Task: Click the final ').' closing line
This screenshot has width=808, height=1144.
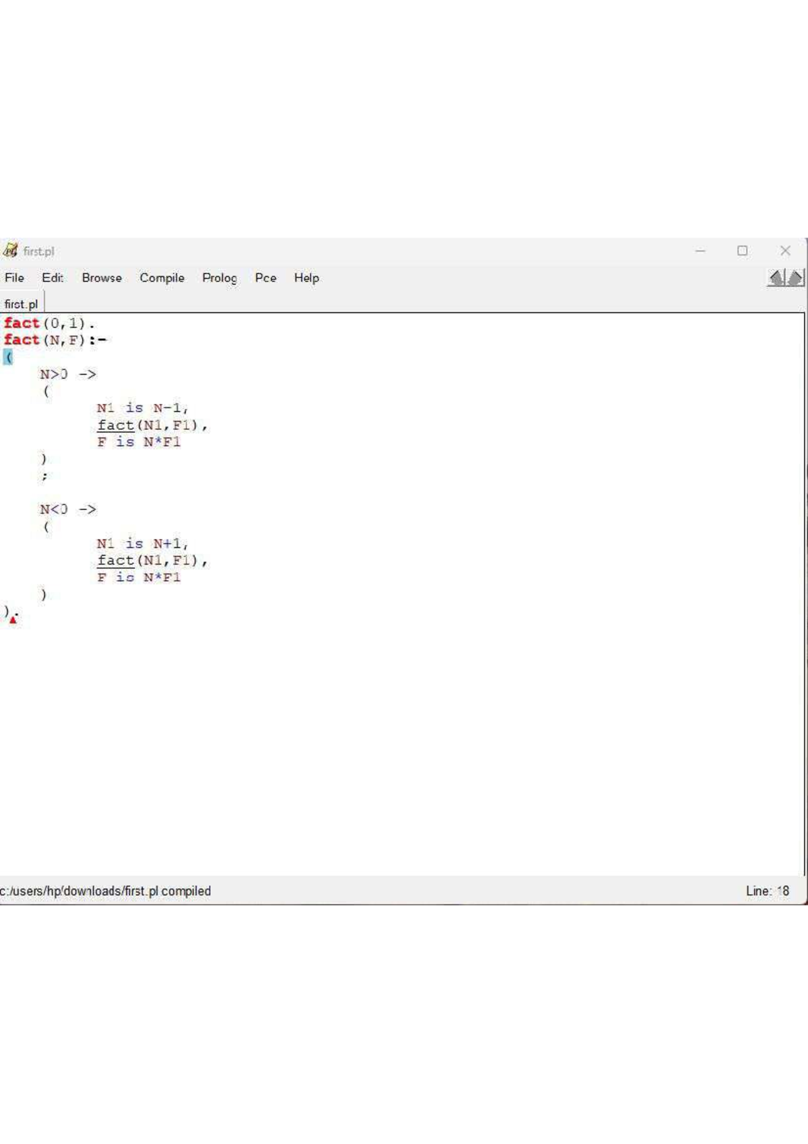Action: pyautogui.click(x=11, y=612)
